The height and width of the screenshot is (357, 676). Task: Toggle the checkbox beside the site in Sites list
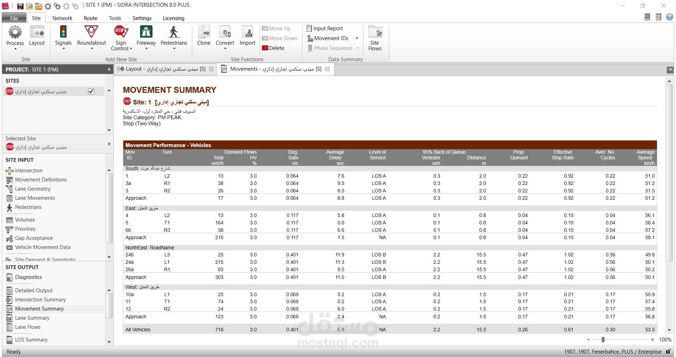tap(91, 91)
